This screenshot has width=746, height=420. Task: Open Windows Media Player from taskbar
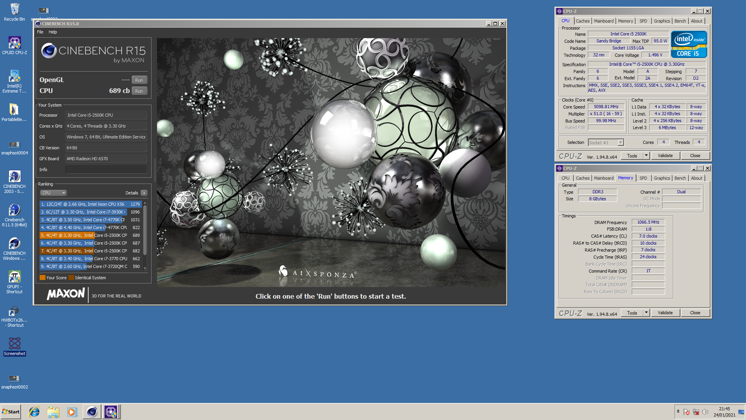[x=72, y=412]
